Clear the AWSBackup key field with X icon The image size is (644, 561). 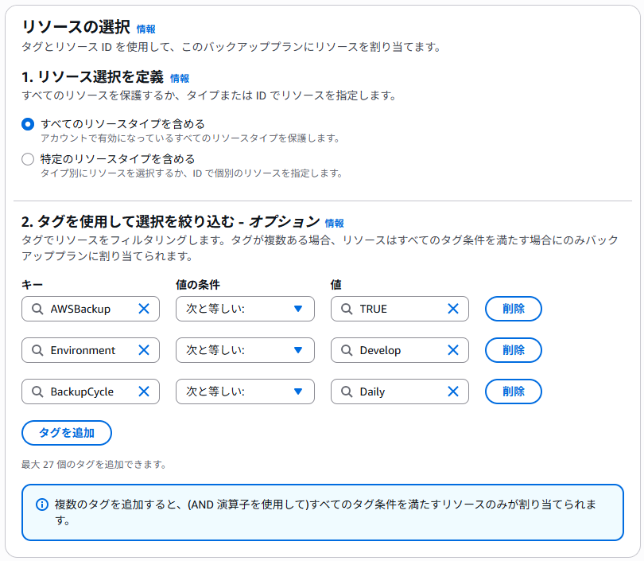[x=144, y=309]
